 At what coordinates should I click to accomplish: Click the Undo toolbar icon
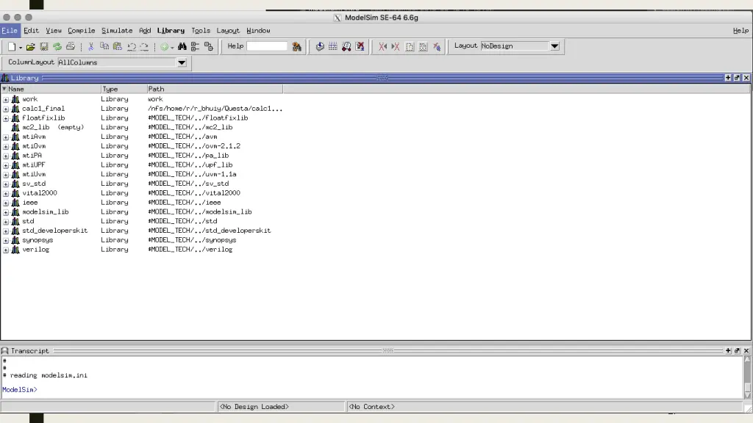click(131, 46)
